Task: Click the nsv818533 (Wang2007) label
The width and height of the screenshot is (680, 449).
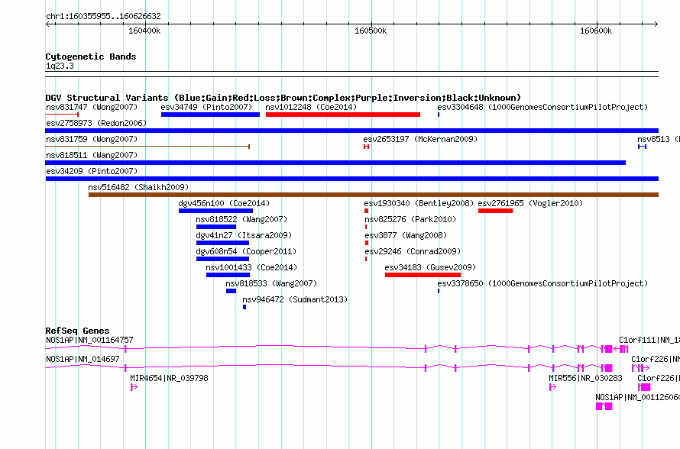Action: [271, 283]
